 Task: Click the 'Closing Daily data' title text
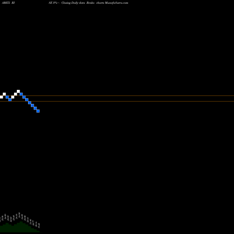point(73,3)
